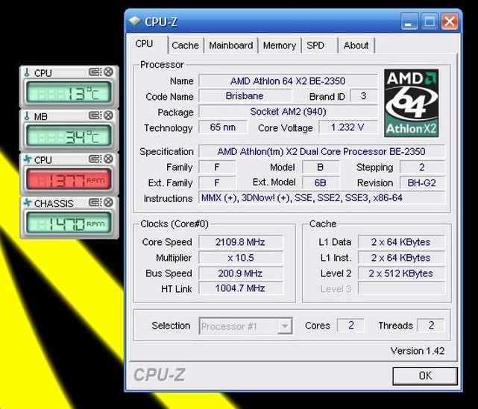478x409 pixels.
Task: Click the 34°C MB temperature display
Action: [69, 136]
